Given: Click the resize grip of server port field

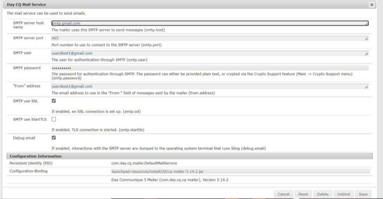Looking at the screenshot, I should (x=367, y=38).
